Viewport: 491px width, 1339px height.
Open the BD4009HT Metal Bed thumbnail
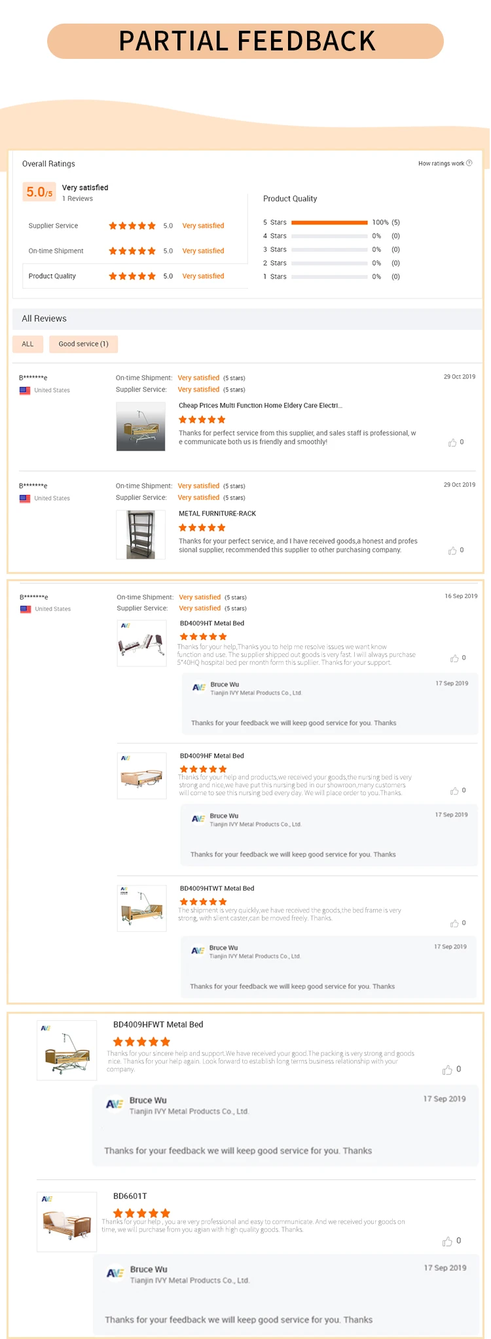point(141,643)
